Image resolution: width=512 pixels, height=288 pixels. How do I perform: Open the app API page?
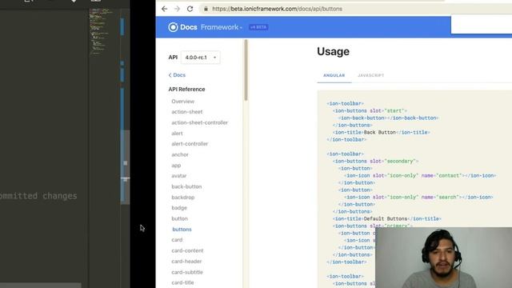176,166
